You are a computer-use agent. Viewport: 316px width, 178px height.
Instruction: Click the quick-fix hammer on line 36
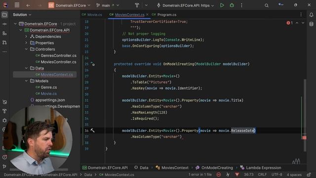pos(92,131)
